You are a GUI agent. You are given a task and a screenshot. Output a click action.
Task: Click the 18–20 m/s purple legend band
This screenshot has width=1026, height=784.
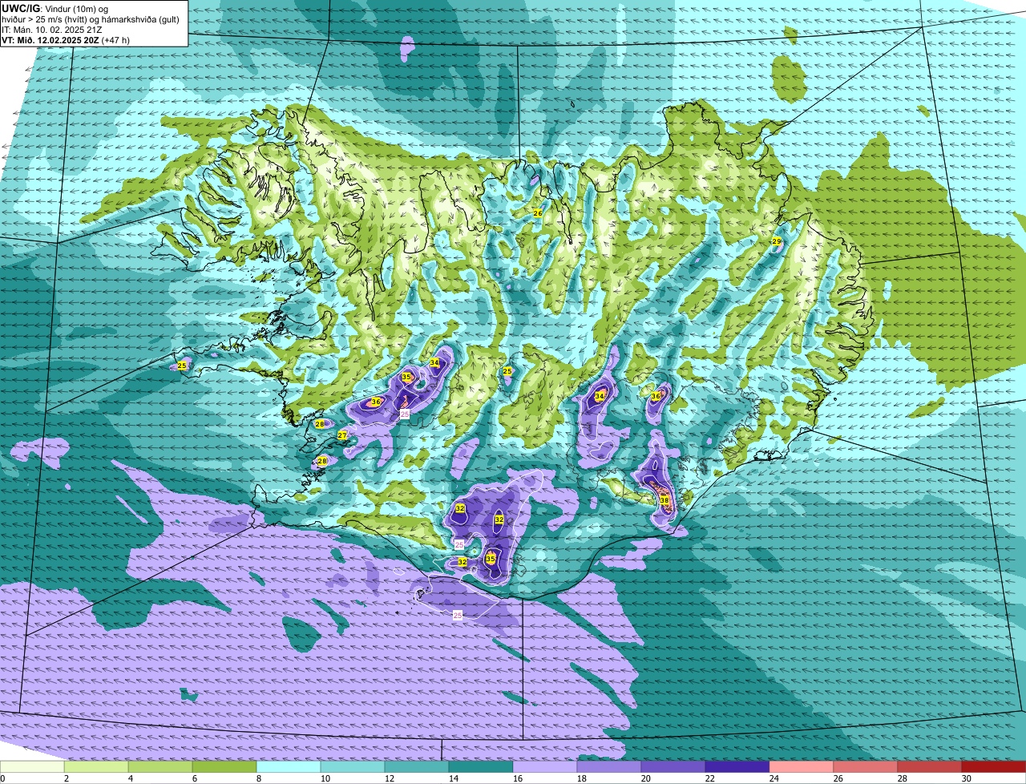coord(609,766)
